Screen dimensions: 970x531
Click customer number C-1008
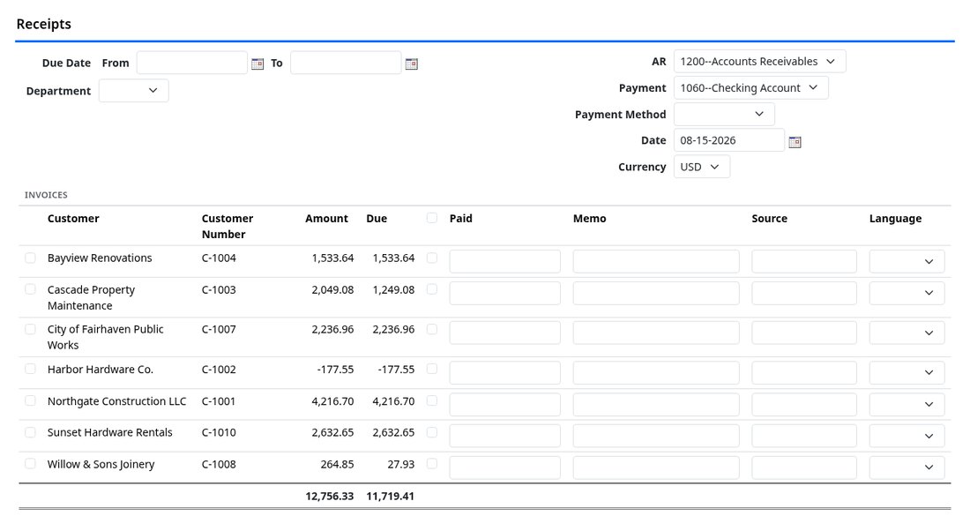point(219,464)
